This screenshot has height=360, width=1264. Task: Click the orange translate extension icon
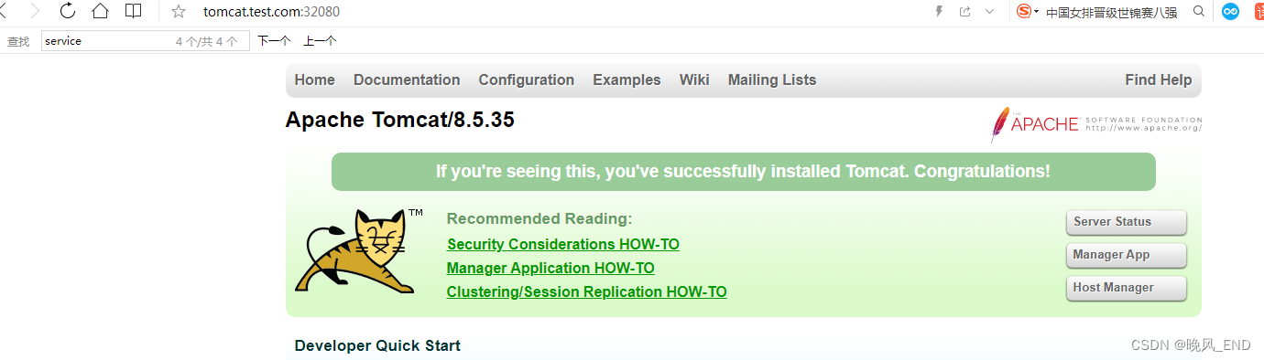pyautogui.click(x=1259, y=12)
